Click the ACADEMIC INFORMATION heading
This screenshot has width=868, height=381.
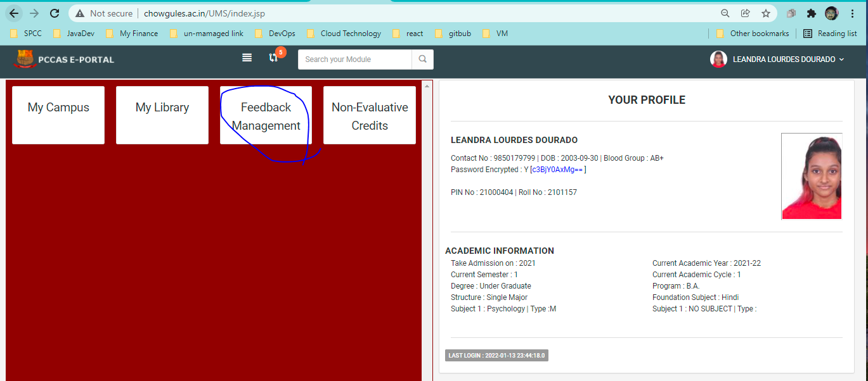(x=500, y=251)
